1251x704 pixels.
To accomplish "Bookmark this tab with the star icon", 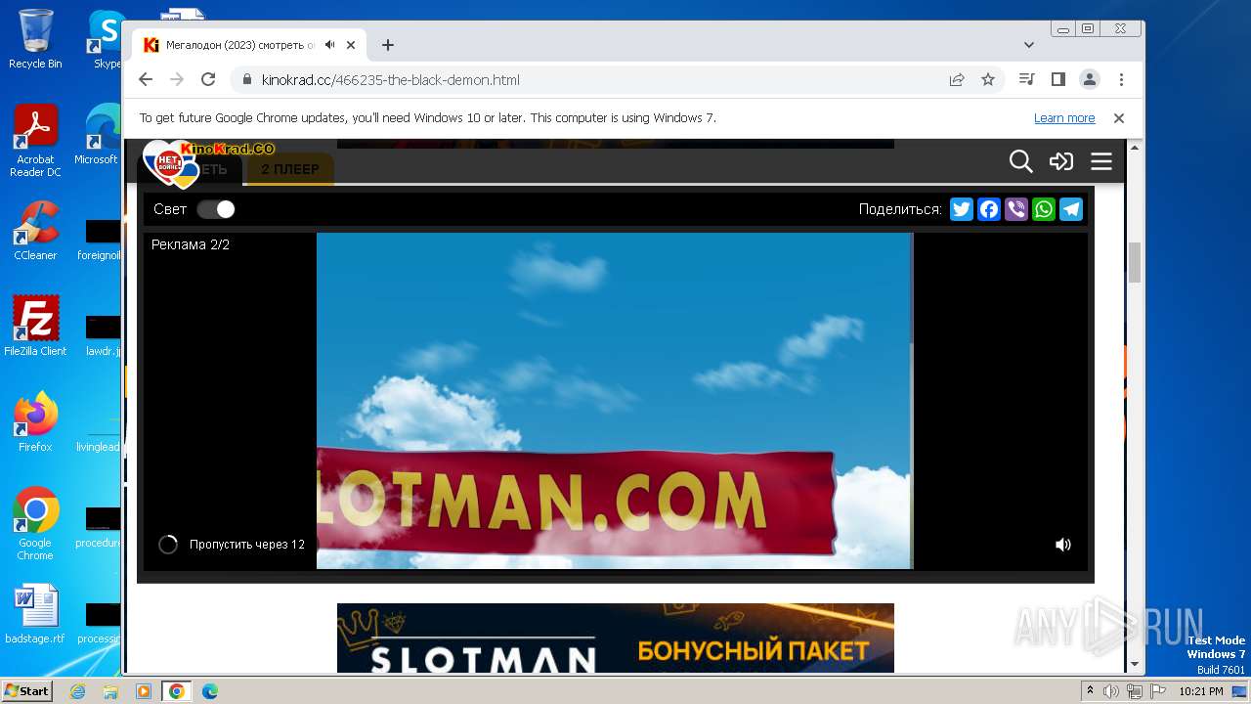I will [988, 79].
